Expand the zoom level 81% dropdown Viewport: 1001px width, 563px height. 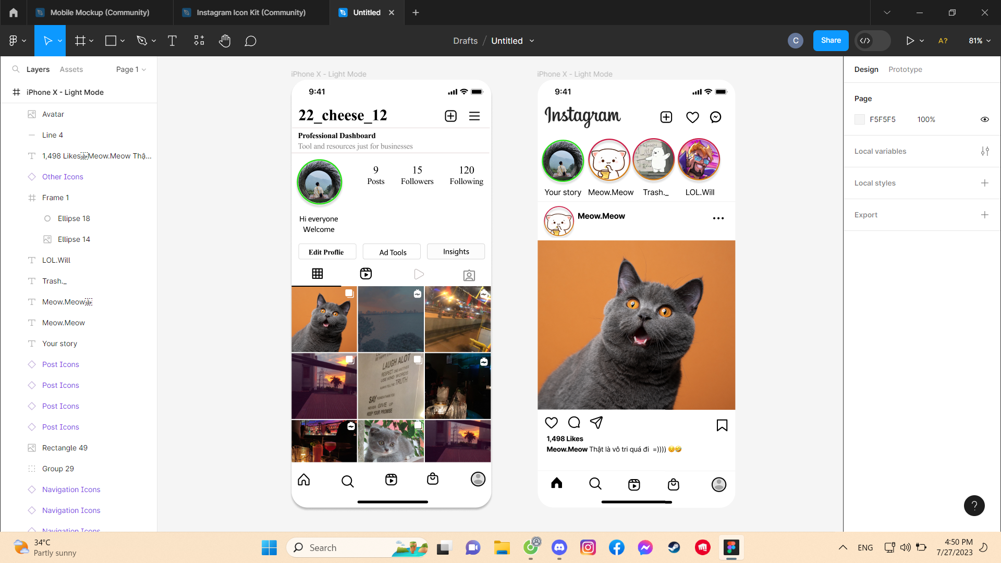(980, 41)
